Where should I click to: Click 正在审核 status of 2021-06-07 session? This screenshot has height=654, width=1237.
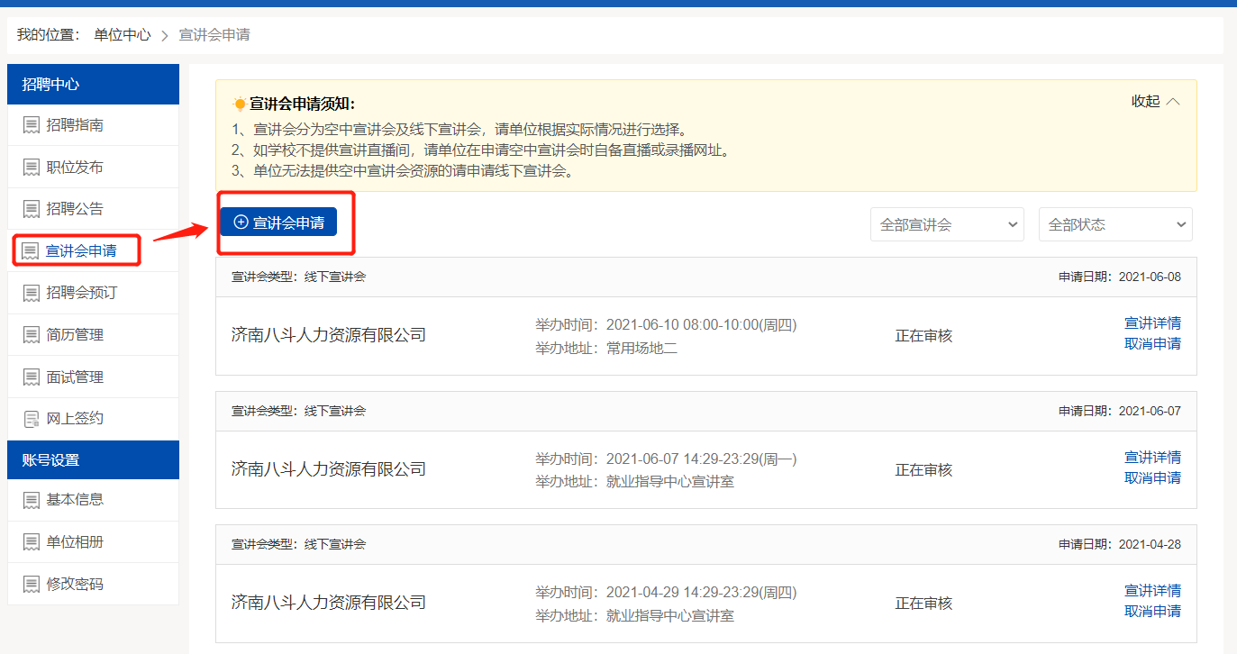tap(923, 469)
